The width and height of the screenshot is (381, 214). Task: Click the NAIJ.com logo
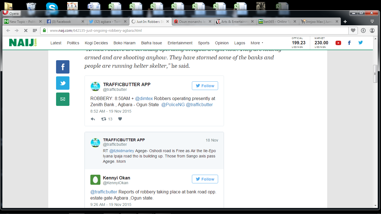(23, 43)
